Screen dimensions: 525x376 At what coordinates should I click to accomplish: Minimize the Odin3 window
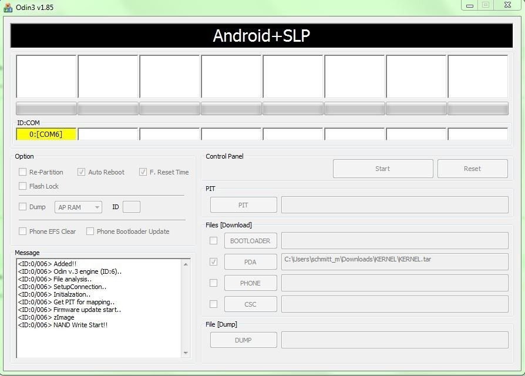tap(470, 5)
